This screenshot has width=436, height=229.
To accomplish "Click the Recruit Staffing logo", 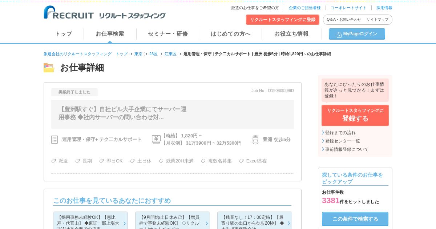I will pyautogui.click(x=105, y=13).
